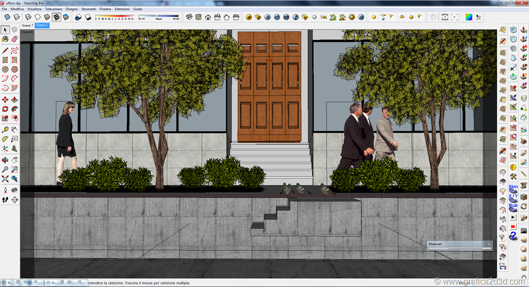Toggle X-ray face style
529x287 pixels.
point(7,17)
